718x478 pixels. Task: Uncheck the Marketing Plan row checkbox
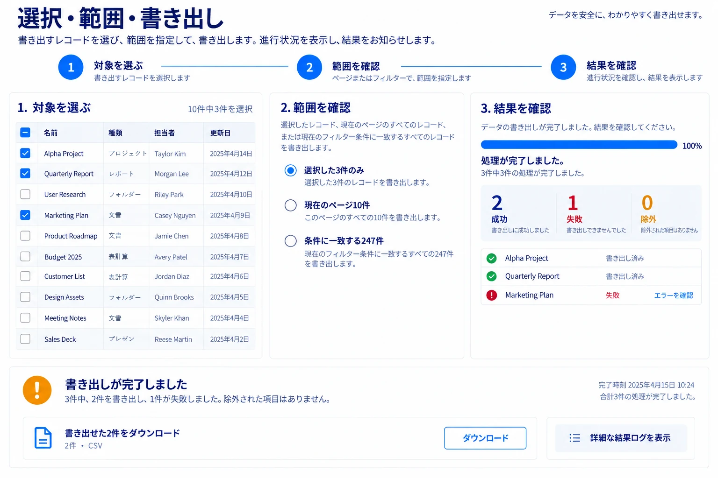25,215
